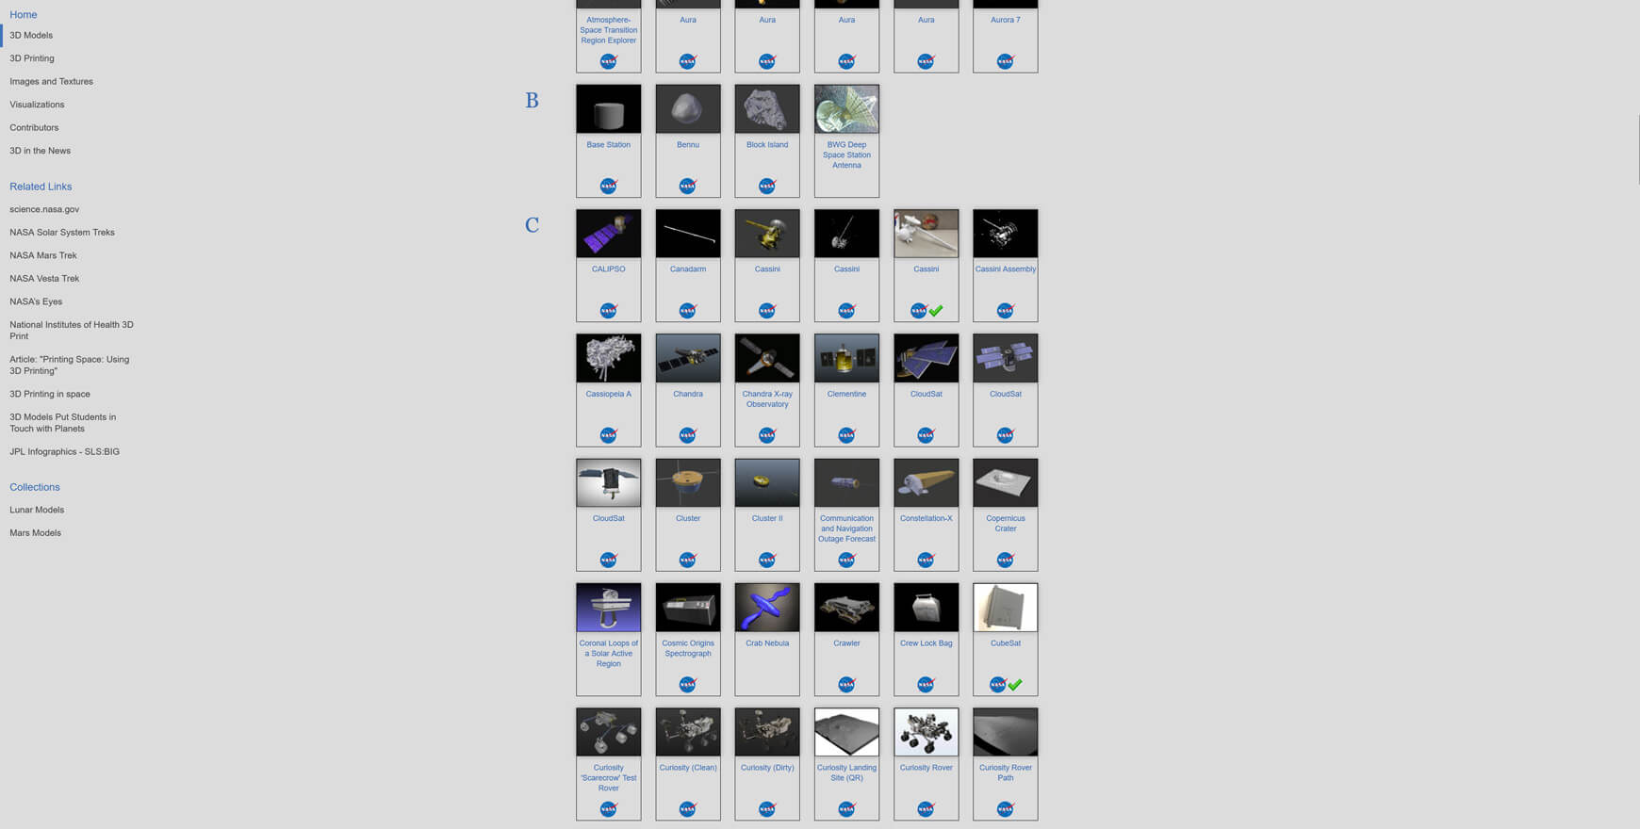Click NASA badge under Block Island
1640x829 pixels.
coord(767,186)
